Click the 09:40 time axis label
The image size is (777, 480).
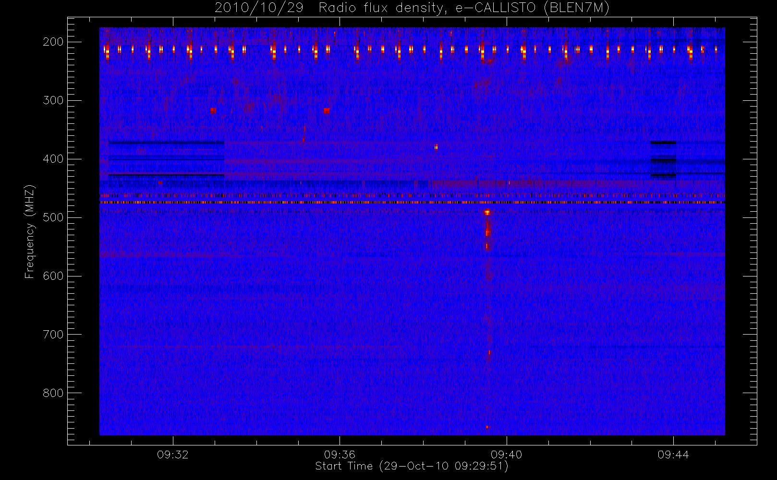[x=506, y=455]
